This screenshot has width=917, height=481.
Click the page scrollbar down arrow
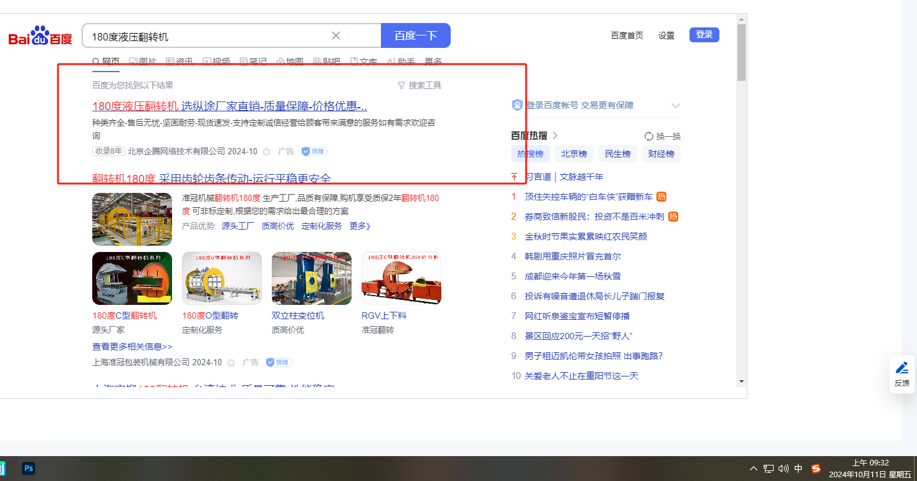(741, 381)
